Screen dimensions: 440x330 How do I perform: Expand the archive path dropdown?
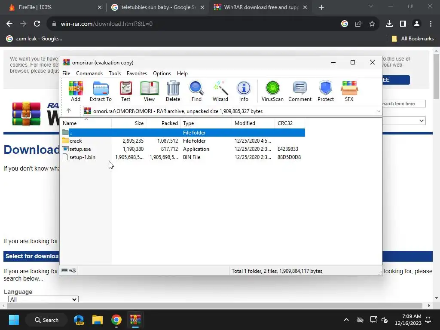(378, 111)
